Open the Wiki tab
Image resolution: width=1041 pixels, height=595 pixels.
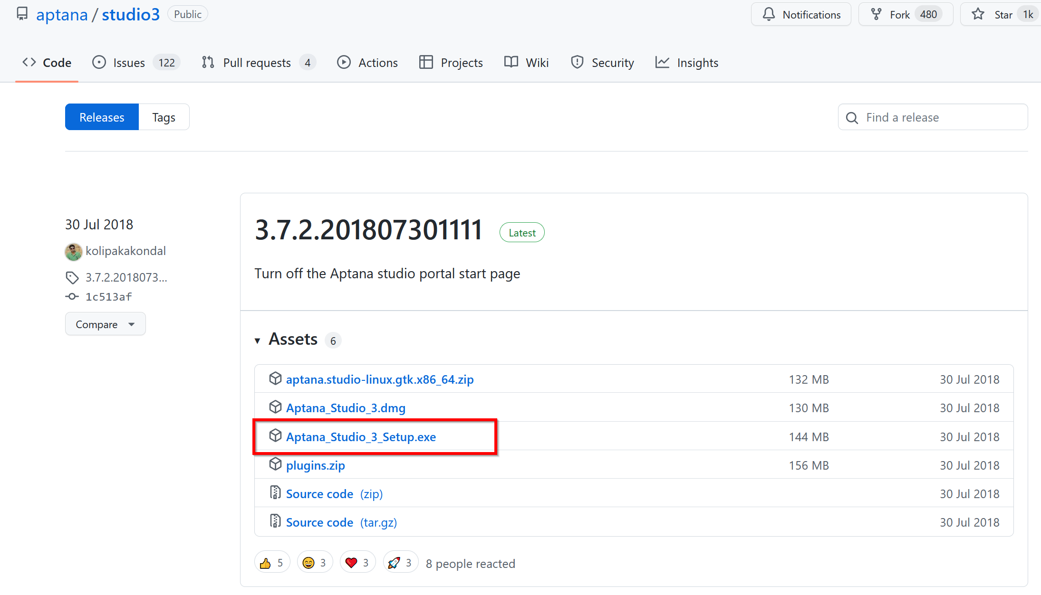[x=527, y=63]
